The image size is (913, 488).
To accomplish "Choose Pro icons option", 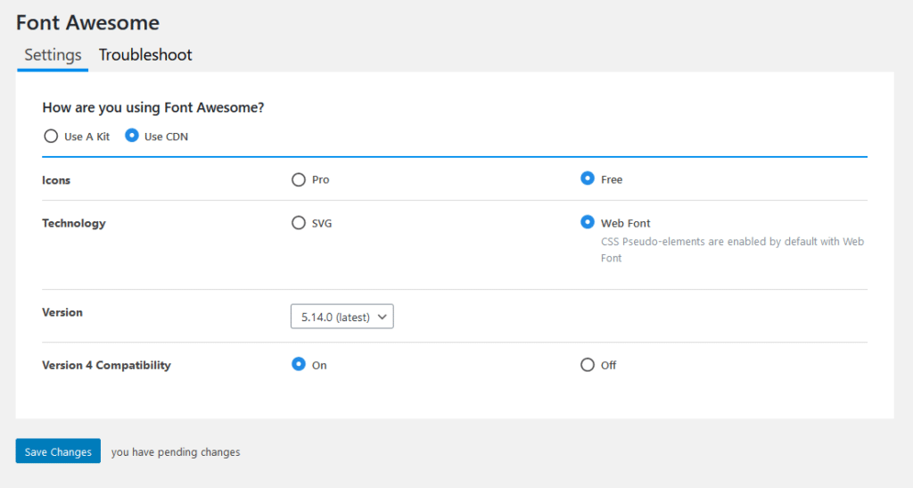I will coord(298,179).
